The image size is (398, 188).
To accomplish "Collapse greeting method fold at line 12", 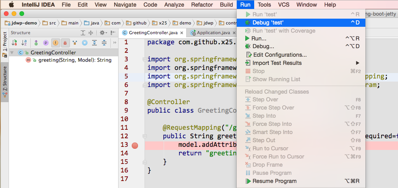I will click(145, 136).
